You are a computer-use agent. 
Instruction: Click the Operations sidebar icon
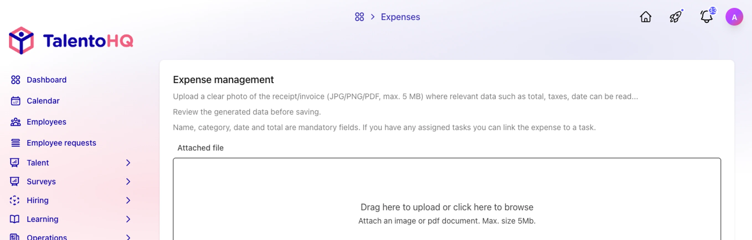coord(15,237)
